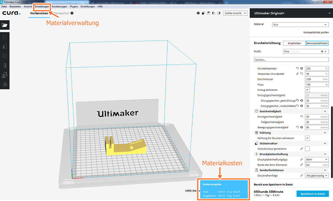The width and height of the screenshot is (333, 201).
Task: Open the Solide Ansicht view mode dropdown
Action: pos(235,13)
